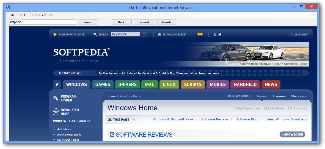Viewport: 325px width, 149px height.
Task: Switch to the Windows tab
Action: 76,85
